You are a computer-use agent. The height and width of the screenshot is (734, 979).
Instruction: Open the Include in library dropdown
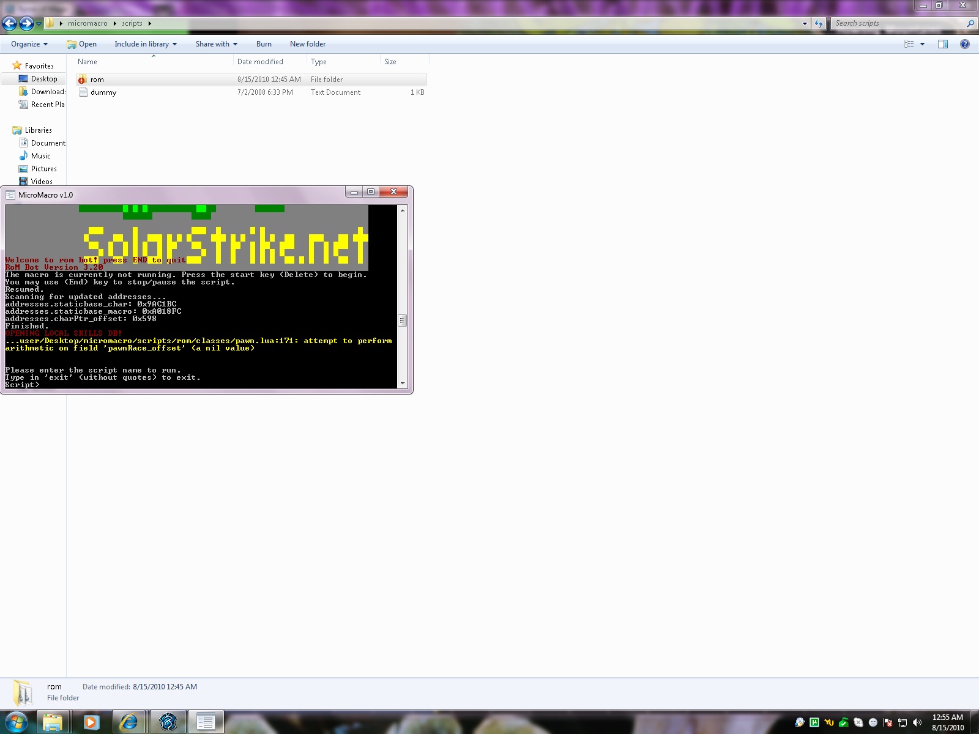point(145,44)
